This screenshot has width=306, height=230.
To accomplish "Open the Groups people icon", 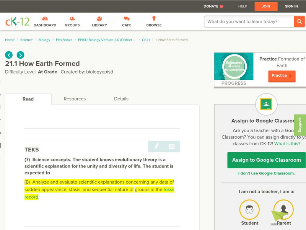I will (72, 18).
